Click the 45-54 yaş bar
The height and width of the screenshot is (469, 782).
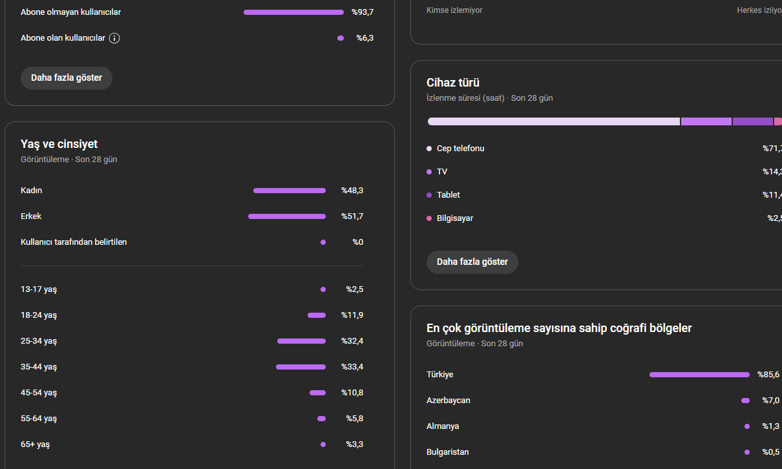coord(317,393)
